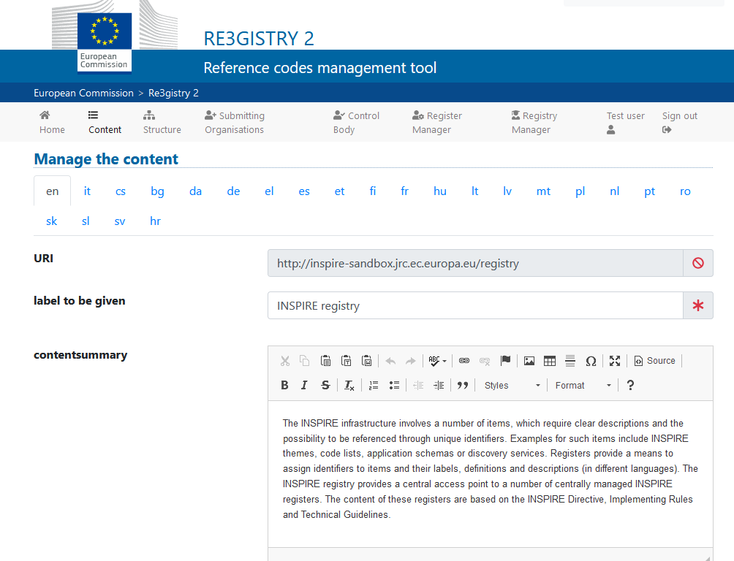Open the Structure menu item
The height and width of the screenshot is (561, 734).
point(162,122)
